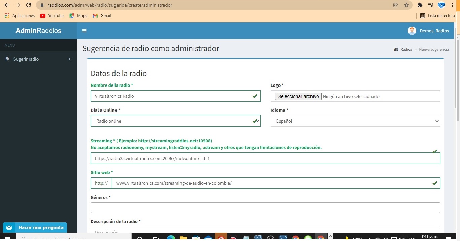The width and height of the screenshot is (460, 241).
Task: Open the YouTube bookmark
Action: [x=52, y=16]
